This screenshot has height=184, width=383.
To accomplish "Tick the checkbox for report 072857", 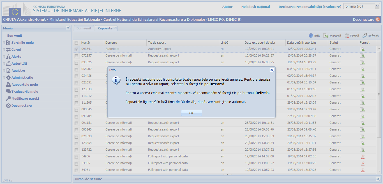I will click(x=77, y=56).
